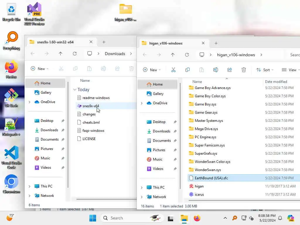Expand OneDrive in higan window sidebar
Screen dimensions: 300x225
(x=142, y=103)
